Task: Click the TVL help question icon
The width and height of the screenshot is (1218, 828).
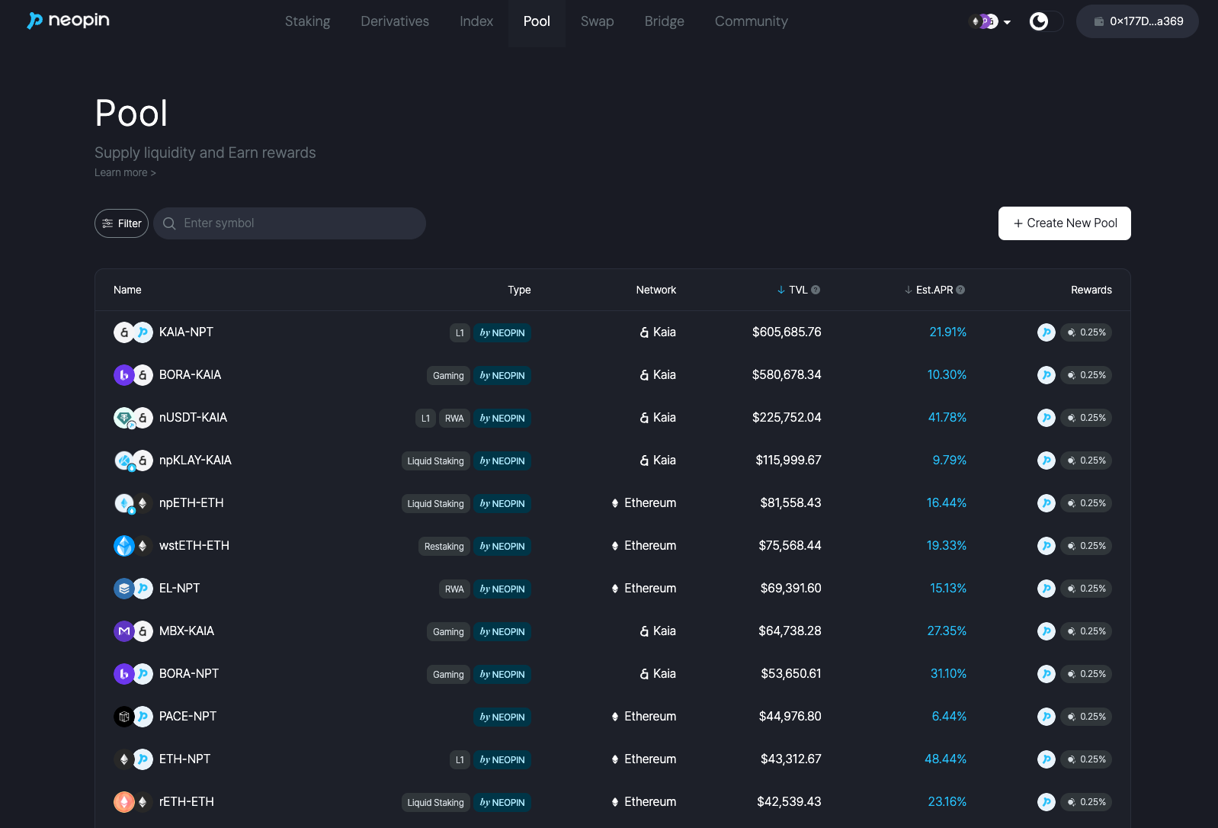Action: click(x=816, y=290)
